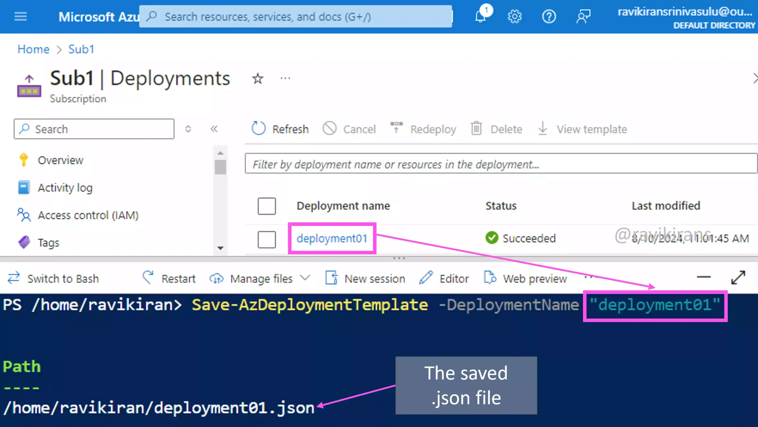
Task: Click View template in toolbar
Action: click(x=582, y=129)
